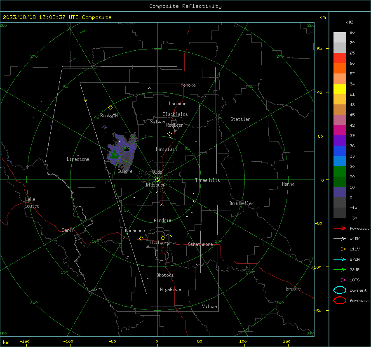The width and height of the screenshot is (371, 347).
Task: Click the dBZ legend heading
Action: point(350,22)
